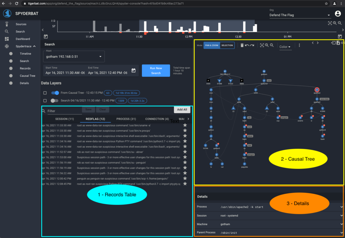Open the user account avatar icon
The width and height of the screenshot is (345, 238).
click(x=338, y=13)
